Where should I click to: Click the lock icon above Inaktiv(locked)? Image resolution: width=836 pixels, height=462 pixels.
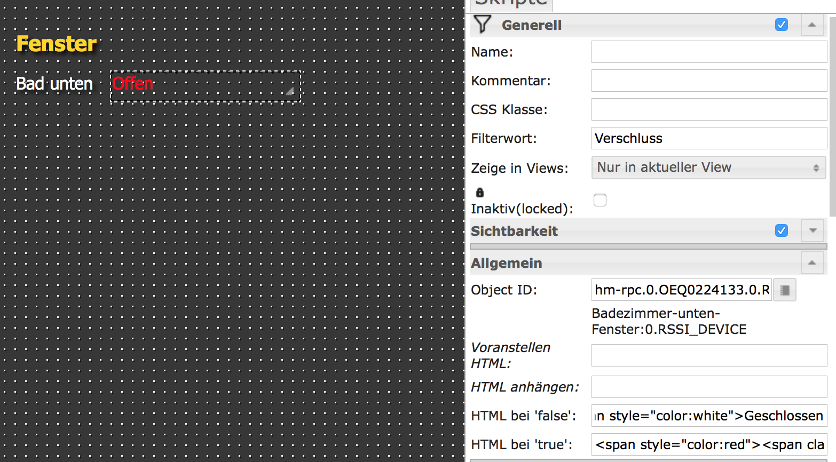pos(480,193)
